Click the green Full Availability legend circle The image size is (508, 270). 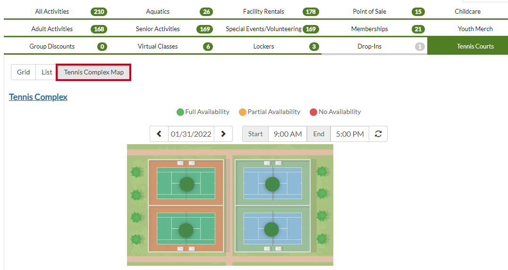click(x=180, y=112)
